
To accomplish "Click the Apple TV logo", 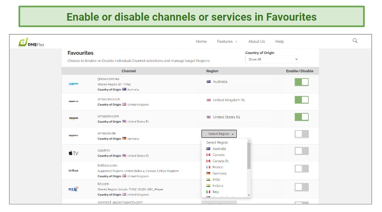I will click(73, 153).
